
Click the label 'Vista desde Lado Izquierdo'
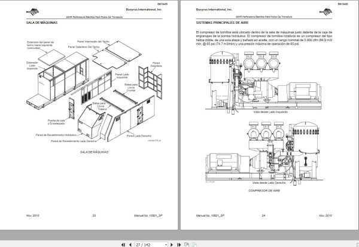point(270,112)
